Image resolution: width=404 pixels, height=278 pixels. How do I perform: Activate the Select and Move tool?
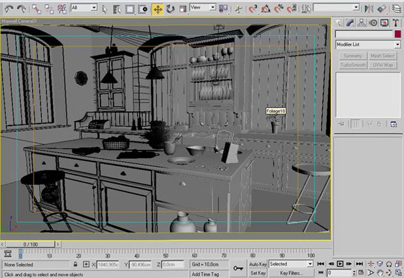[158, 10]
